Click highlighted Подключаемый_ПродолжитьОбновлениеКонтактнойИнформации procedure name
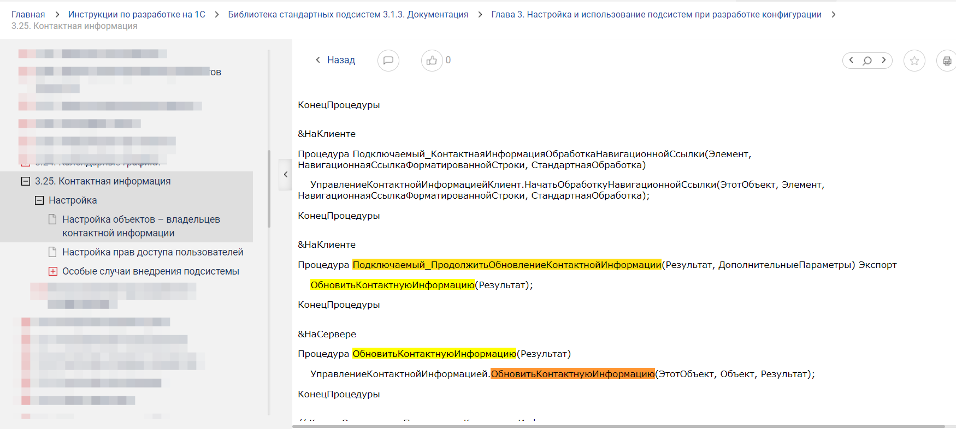 [507, 265]
